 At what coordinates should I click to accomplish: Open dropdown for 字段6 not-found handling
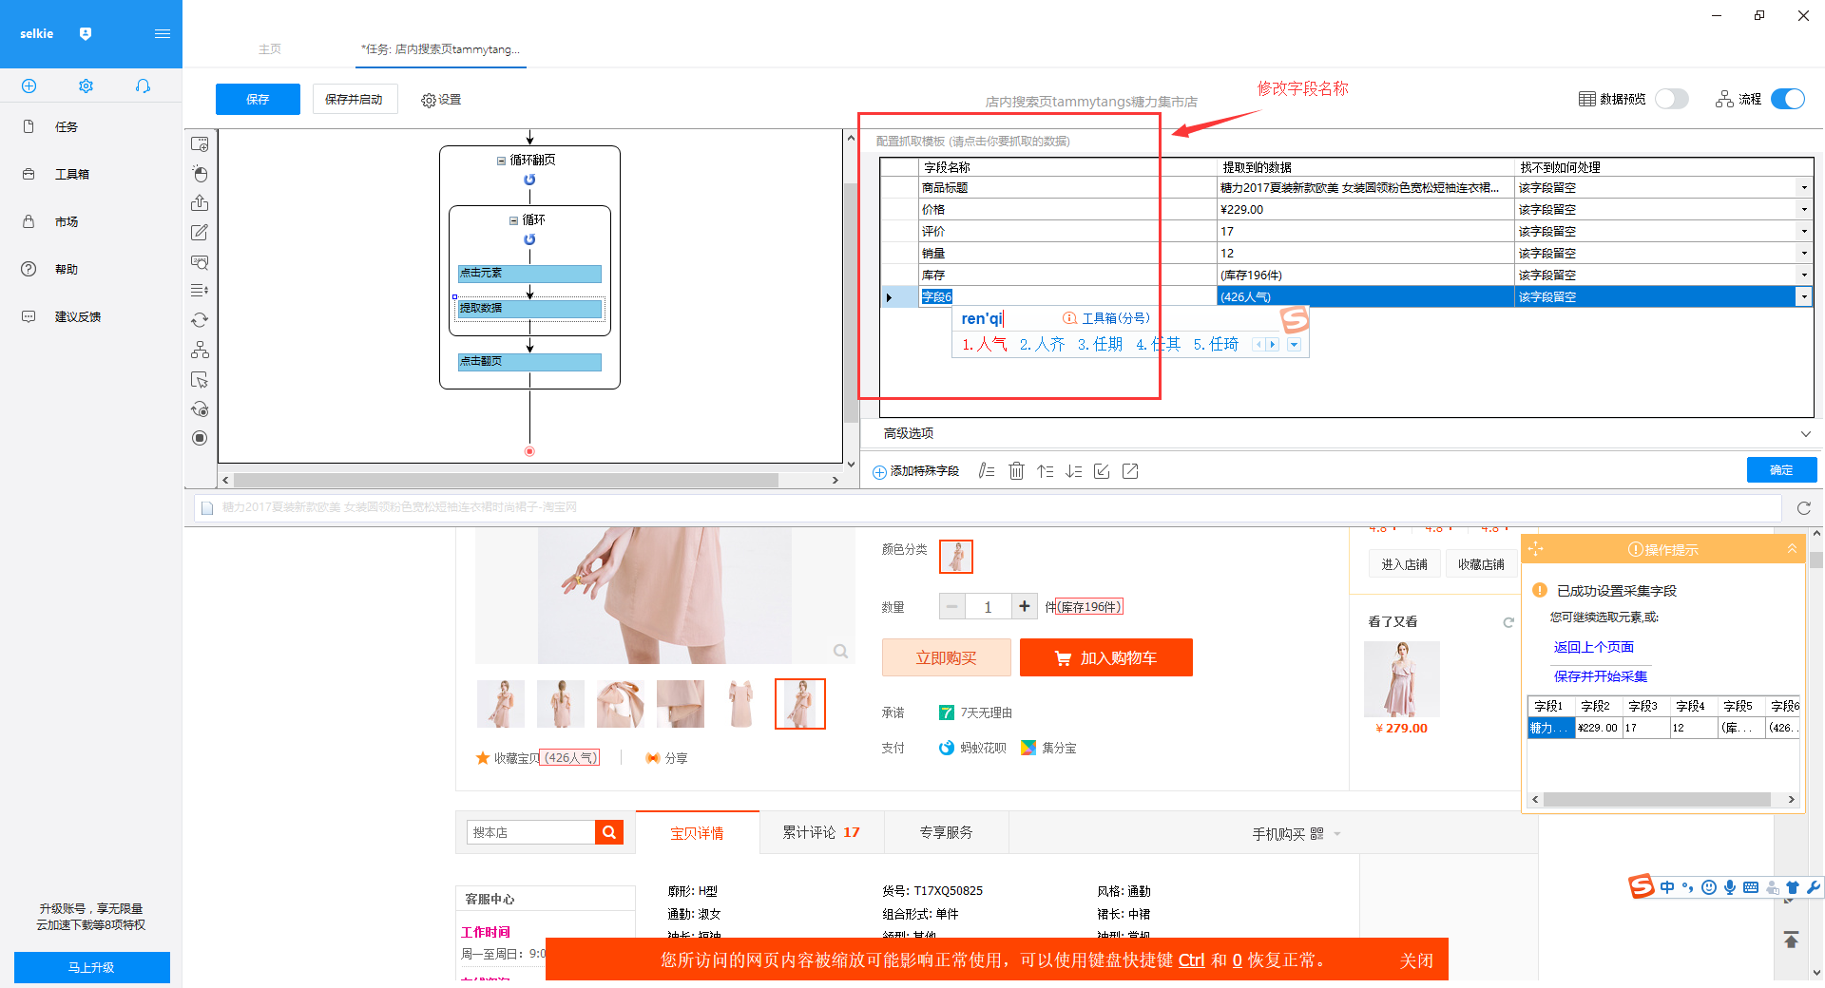[x=1803, y=297]
